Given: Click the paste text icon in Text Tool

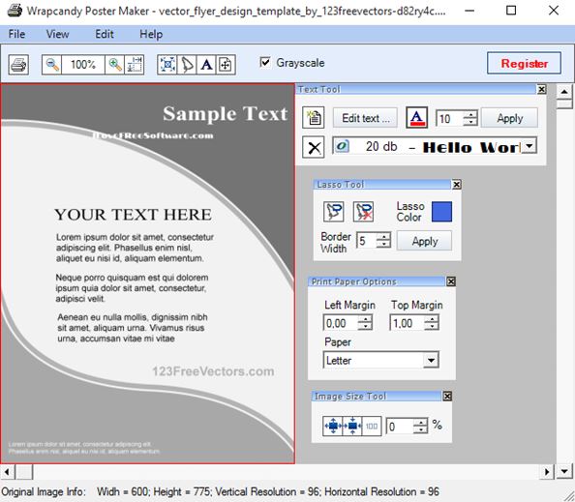Looking at the screenshot, I should pos(314,118).
